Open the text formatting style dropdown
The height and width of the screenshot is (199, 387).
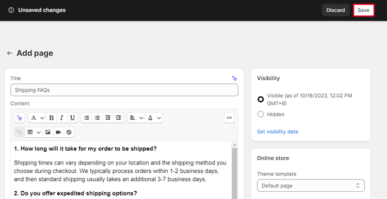point(37,118)
